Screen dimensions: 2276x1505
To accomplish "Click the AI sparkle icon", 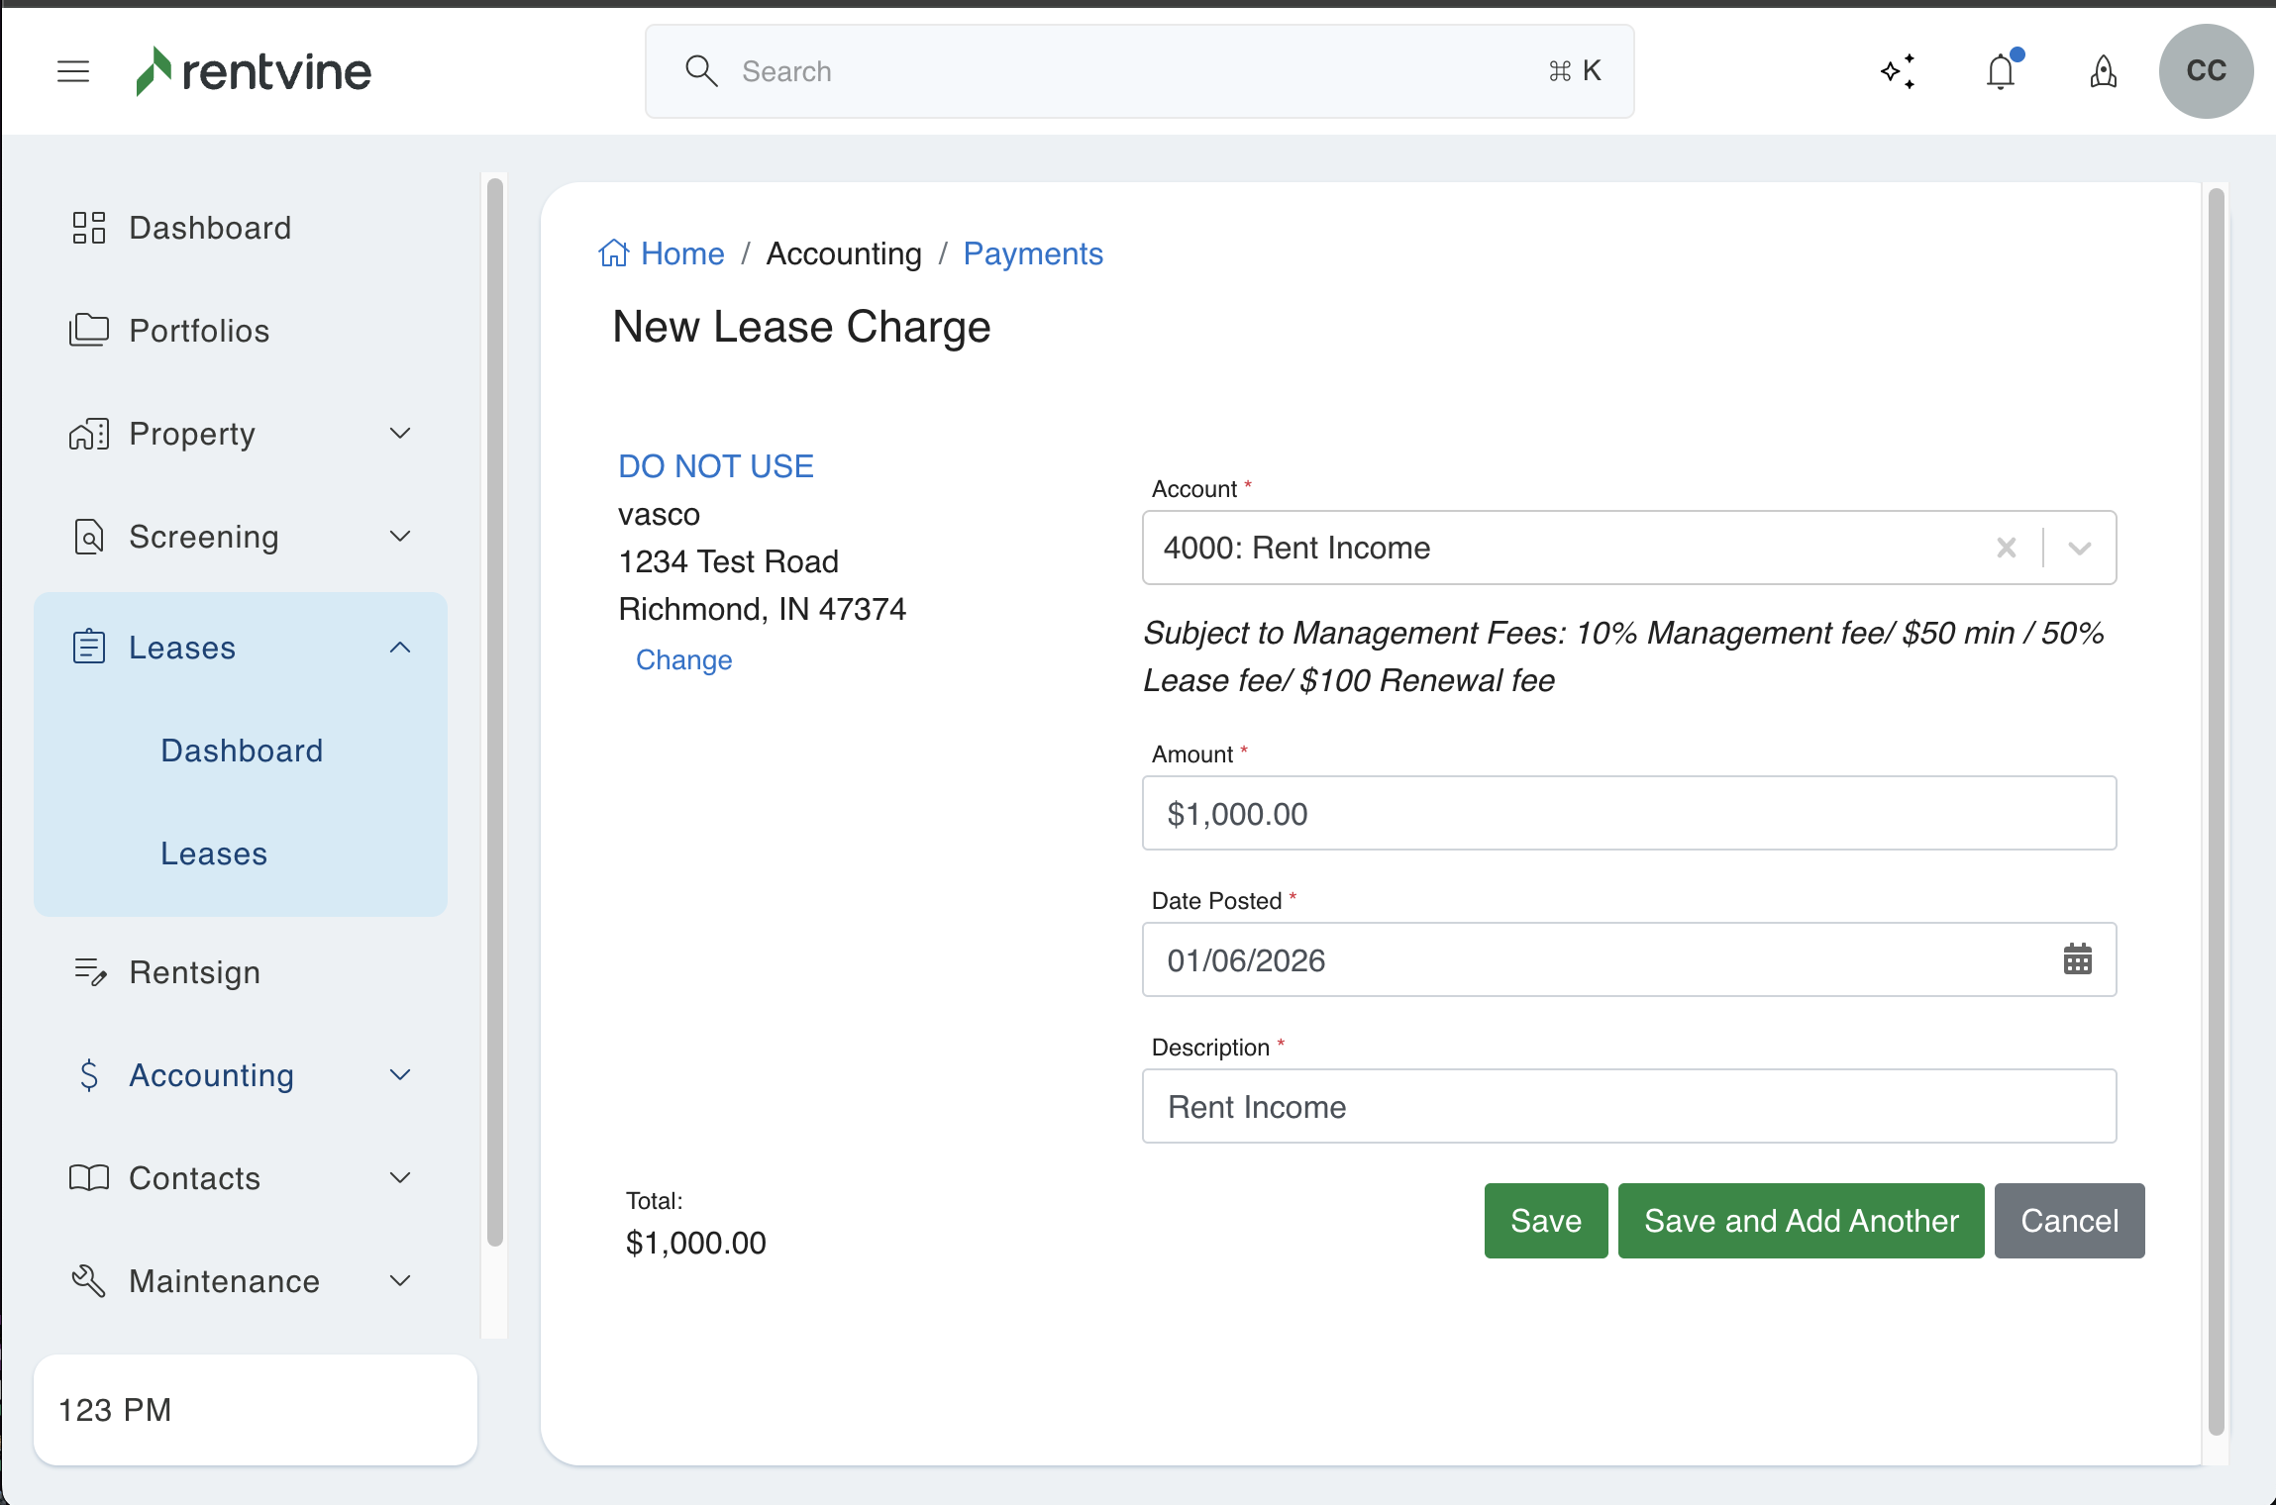I will coord(1898,71).
